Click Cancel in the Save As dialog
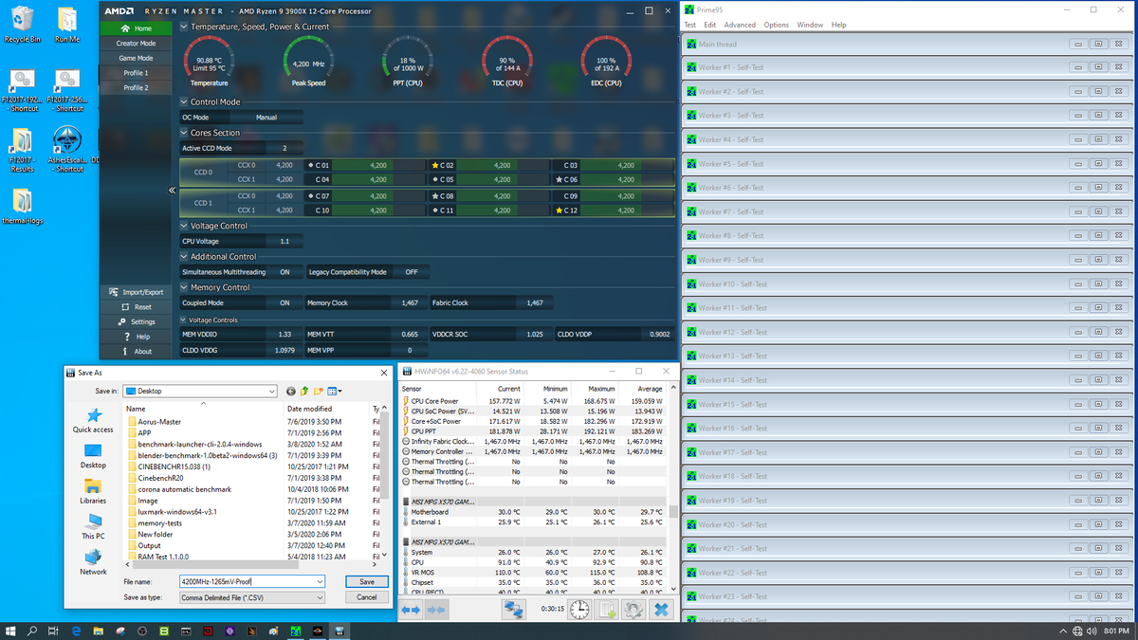Image resolution: width=1138 pixels, height=640 pixels. [x=367, y=597]
